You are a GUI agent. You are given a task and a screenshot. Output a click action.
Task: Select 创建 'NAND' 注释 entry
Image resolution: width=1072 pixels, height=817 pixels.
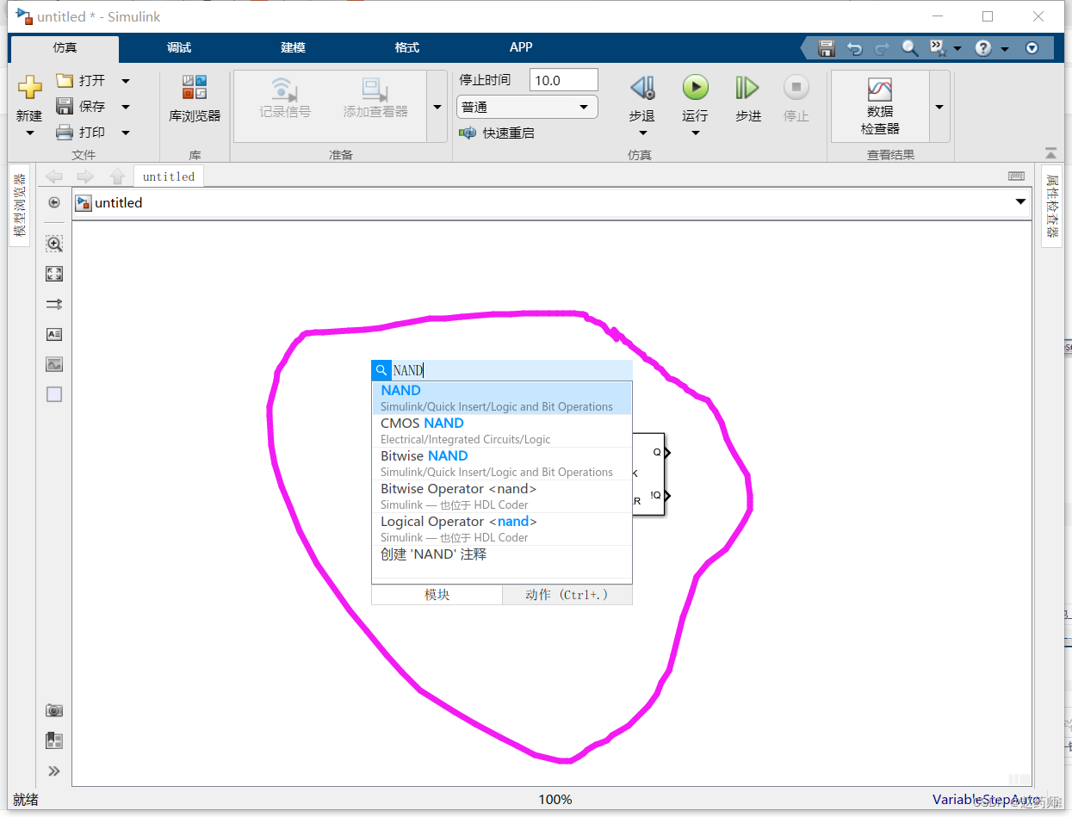pos(502,554)
